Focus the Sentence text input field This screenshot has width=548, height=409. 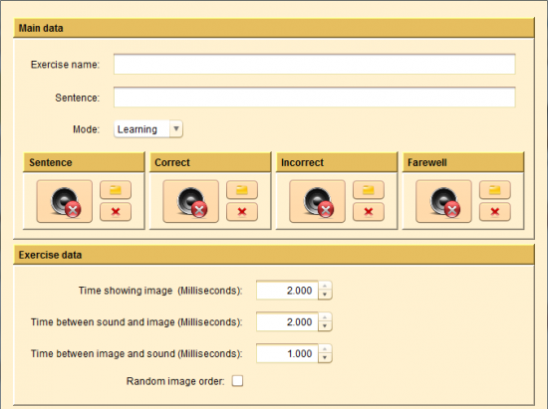(x=315, y=97)
